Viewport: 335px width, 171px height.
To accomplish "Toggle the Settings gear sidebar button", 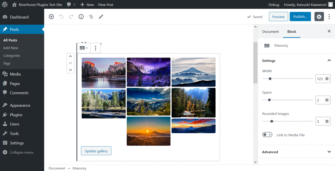I will click(319, 17).
